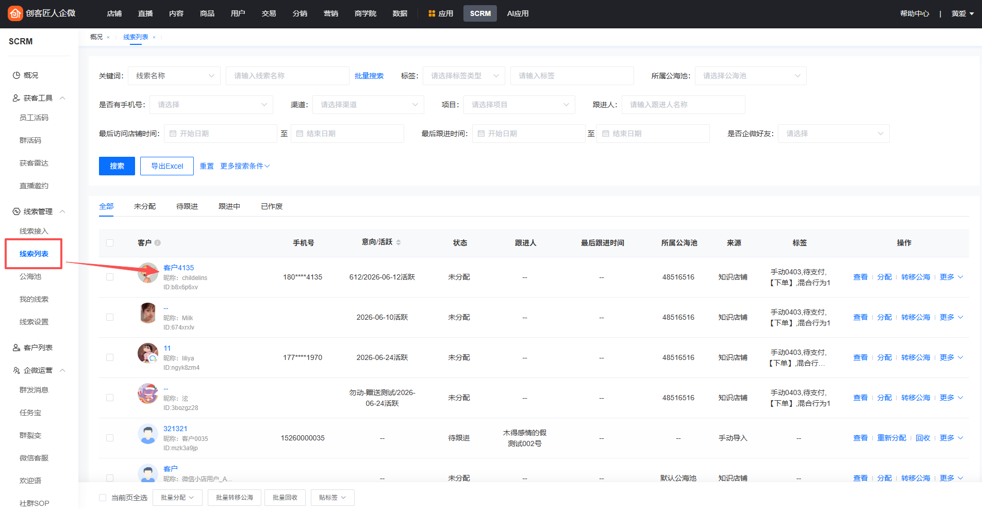Click avatar of 客户0035 row
Image resolution: width=982 pixels, height=509 pixels.
[148, 434]
